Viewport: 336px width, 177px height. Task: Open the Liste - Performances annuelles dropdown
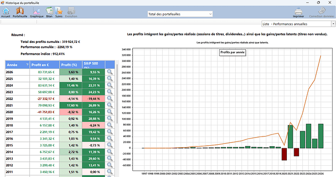pyautogui.click(x=299, y=24)
